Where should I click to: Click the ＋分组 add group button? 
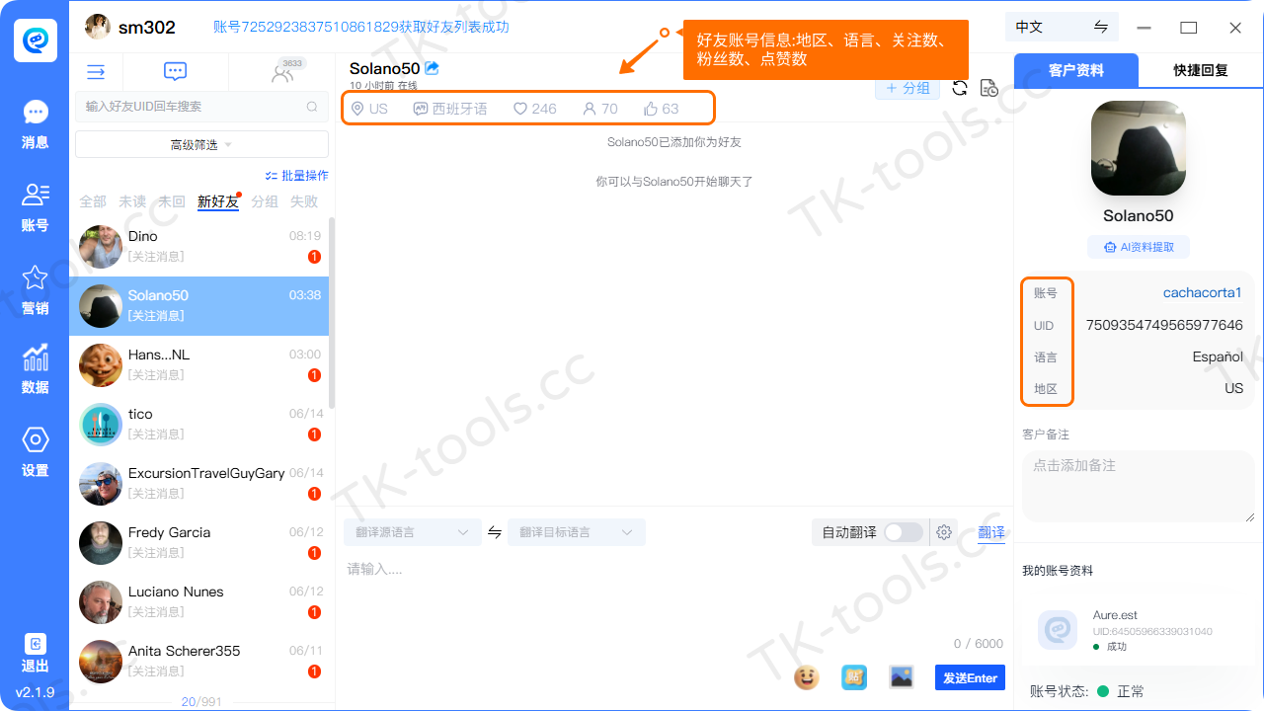pos(908,88)
